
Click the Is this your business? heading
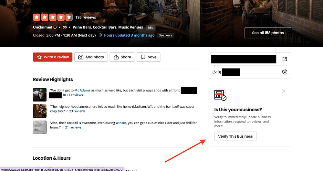click(238, 110)
